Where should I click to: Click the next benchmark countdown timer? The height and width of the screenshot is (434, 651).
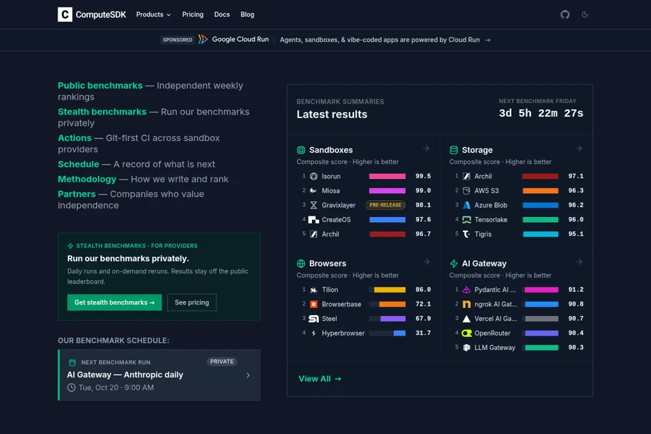pos(541,113)
